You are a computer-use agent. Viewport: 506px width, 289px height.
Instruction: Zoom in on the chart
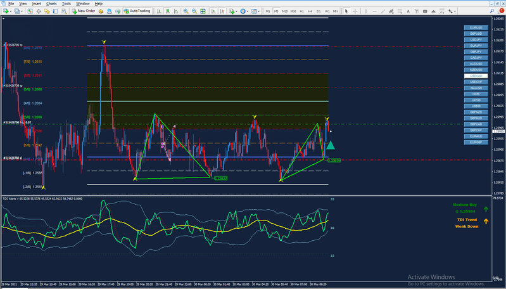[186, 11]
